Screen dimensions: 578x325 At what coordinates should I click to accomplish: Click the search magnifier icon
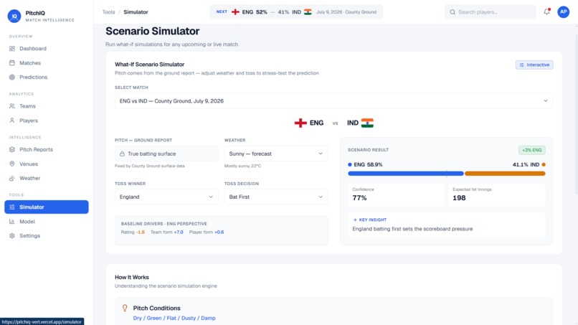pos(453,12)
